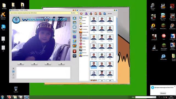
Task: Open the Custom effects category
Action: click(84, 23)
